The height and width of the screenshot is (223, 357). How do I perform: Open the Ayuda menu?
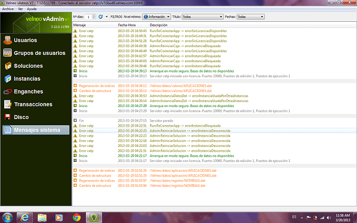(32, 9)
